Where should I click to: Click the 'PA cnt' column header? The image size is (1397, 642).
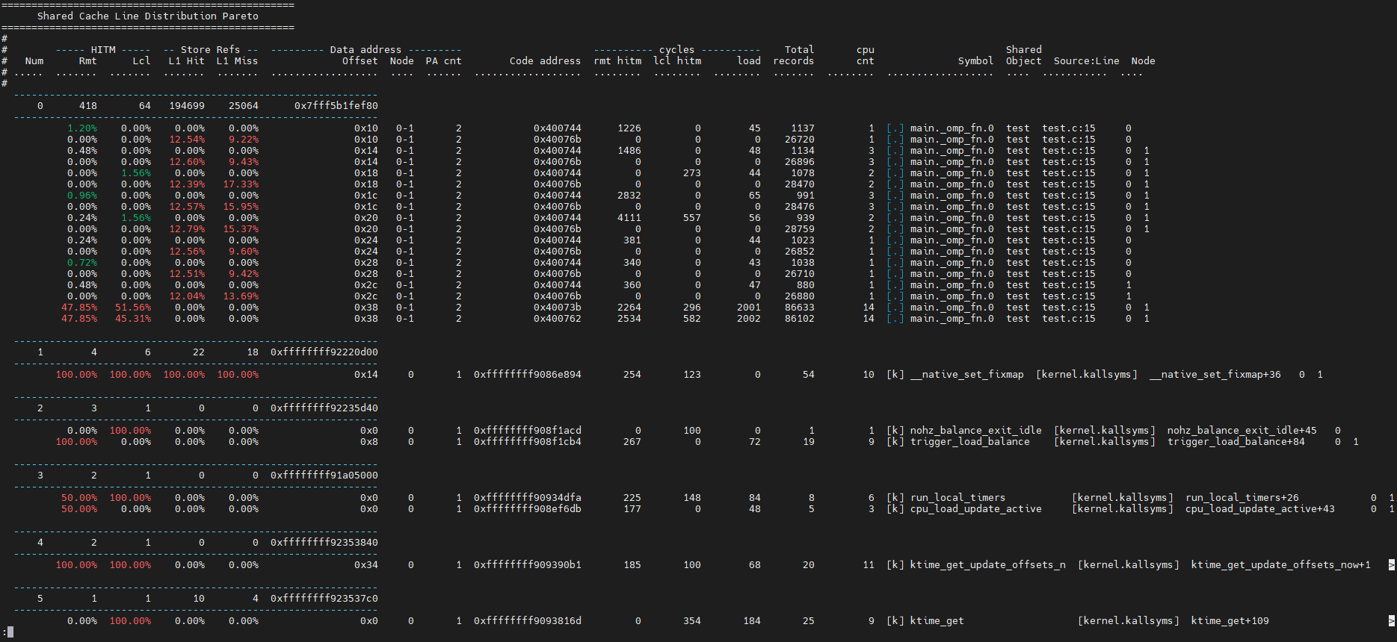(x=444, y=61)
